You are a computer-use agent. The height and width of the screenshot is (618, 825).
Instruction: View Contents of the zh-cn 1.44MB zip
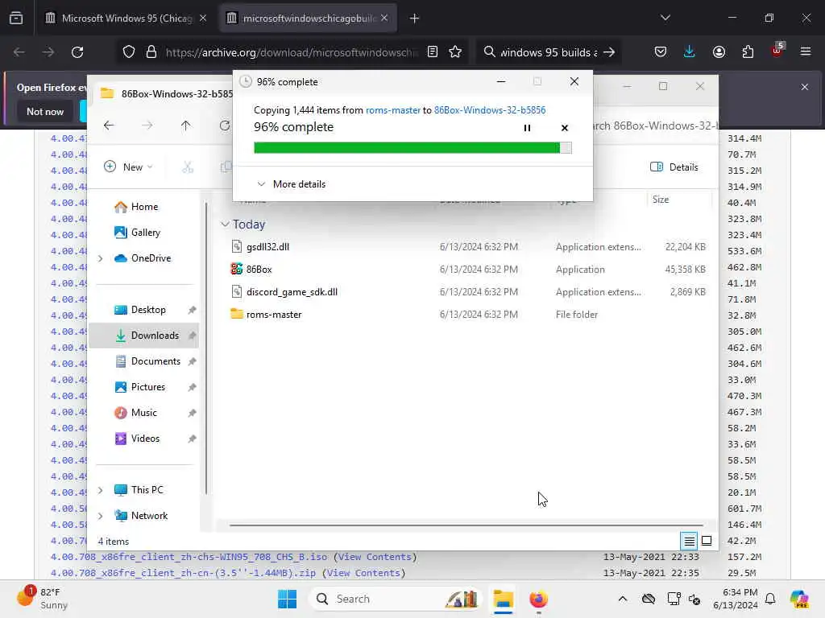pyautogui.click(x=363, y=573)
